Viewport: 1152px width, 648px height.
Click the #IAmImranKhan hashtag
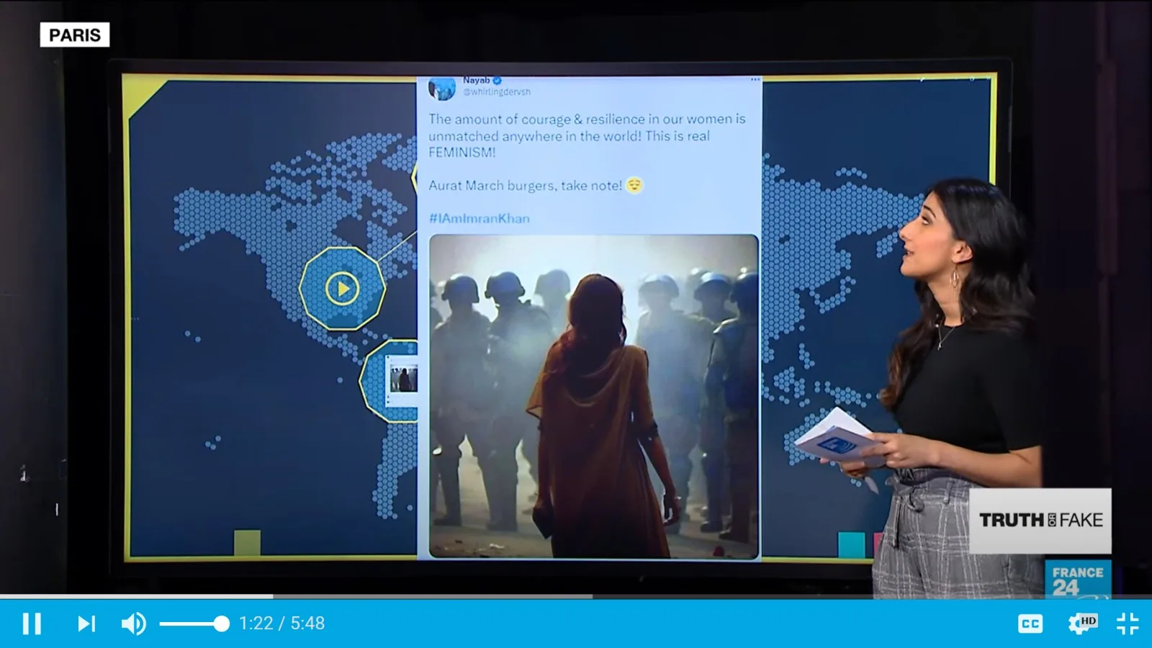pyautogui.click(x=480, y=218)
